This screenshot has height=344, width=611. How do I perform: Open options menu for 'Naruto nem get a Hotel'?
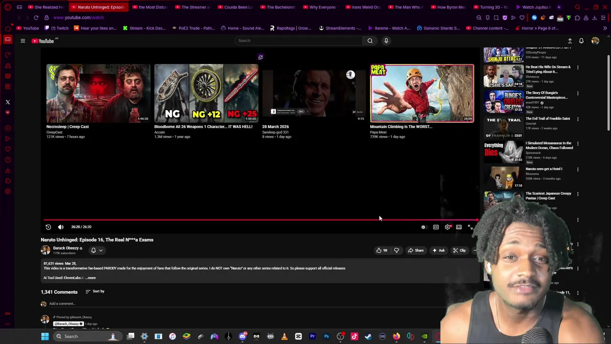tap(578, 170)
